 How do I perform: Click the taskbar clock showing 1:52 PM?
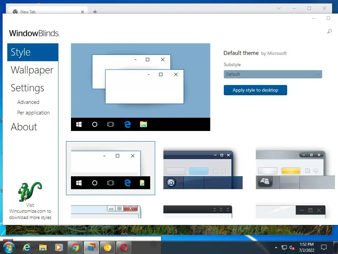click(x=306, y=247)
